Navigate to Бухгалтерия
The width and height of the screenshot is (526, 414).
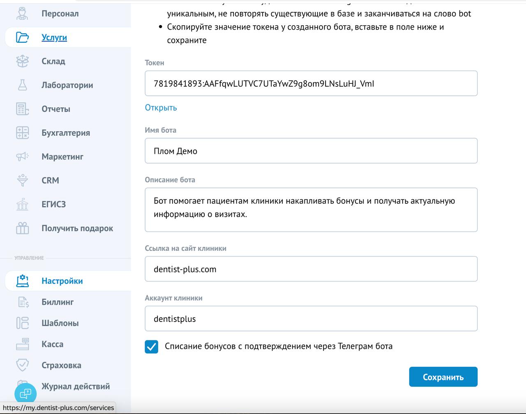point(66,133)
